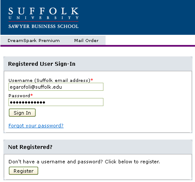Click the Sign In button
The width and height of the screenshot is (195, 182).
click(22, 113)
